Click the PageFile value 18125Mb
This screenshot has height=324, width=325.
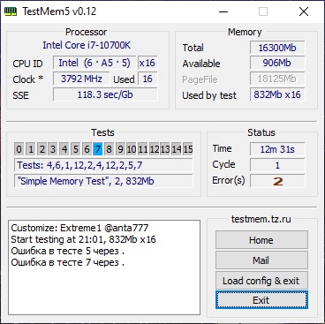(277, 79)
